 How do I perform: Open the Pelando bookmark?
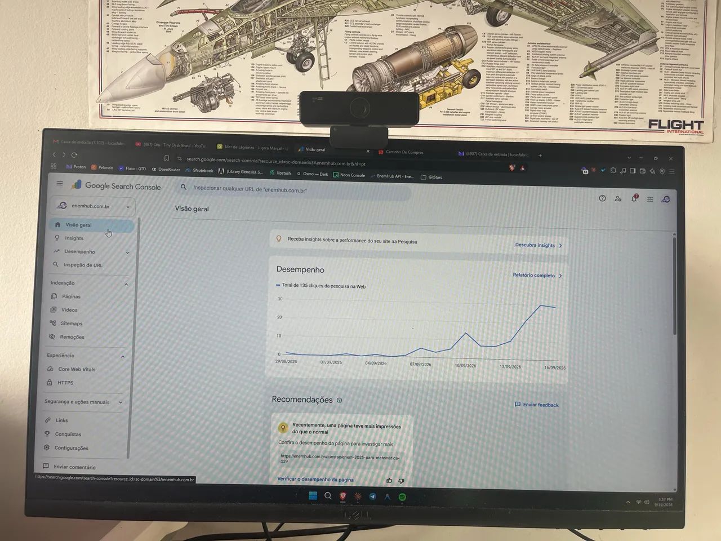click(102, 167)
